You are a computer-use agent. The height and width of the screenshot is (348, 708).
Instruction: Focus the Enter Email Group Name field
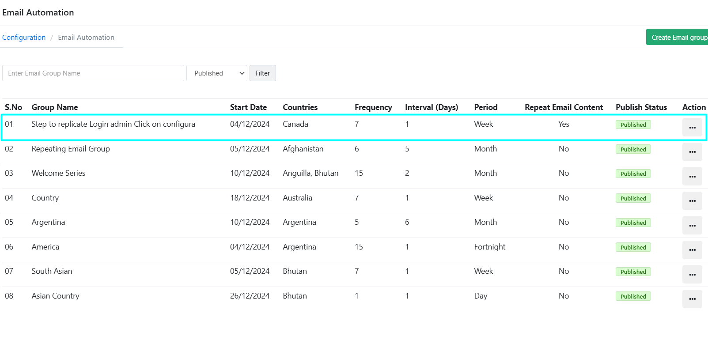coord(93,73)
